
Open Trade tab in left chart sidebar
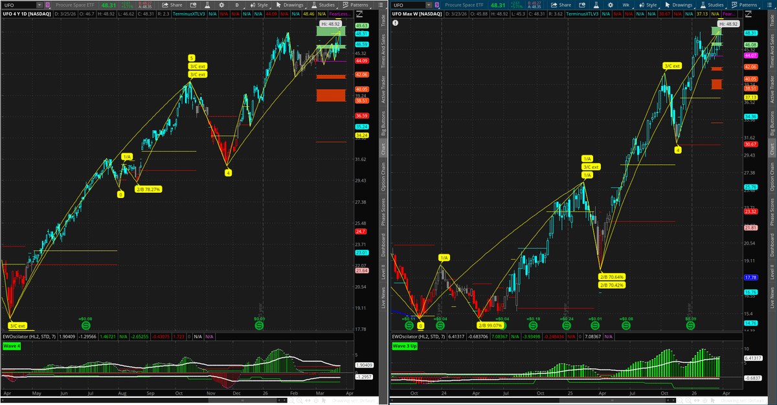[383, 21]
